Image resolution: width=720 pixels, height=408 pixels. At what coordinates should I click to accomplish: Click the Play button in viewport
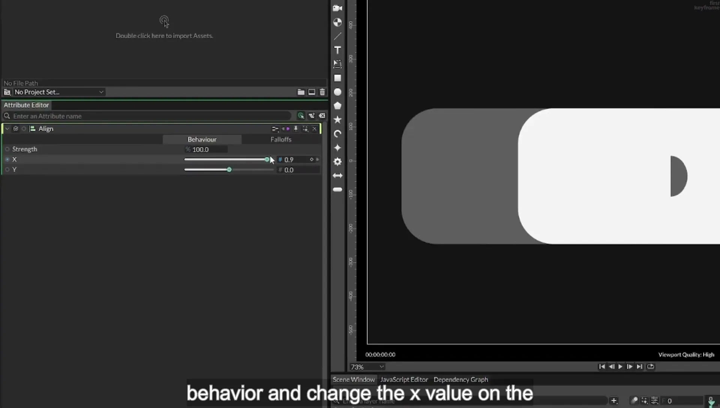tap(620, 366)
